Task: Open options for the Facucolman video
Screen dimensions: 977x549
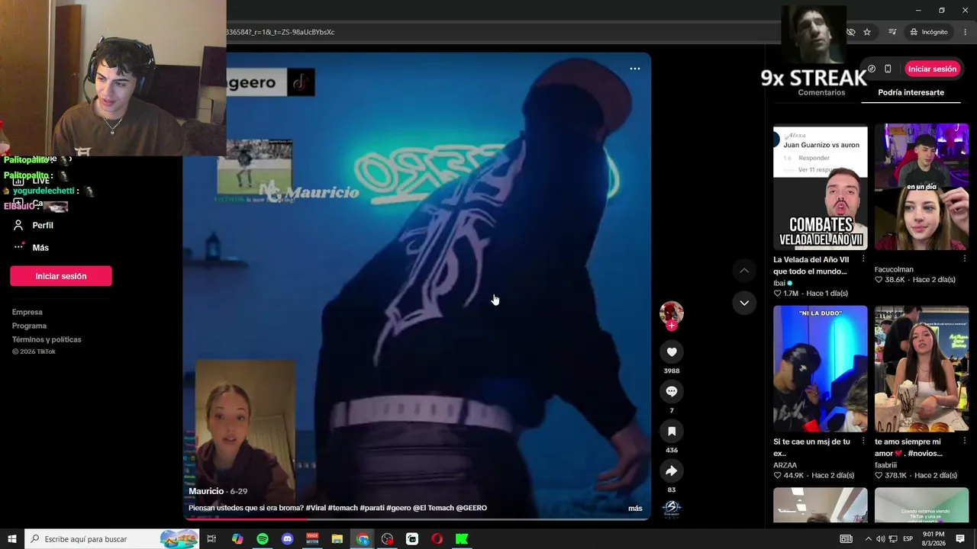Action: [964, 259]
